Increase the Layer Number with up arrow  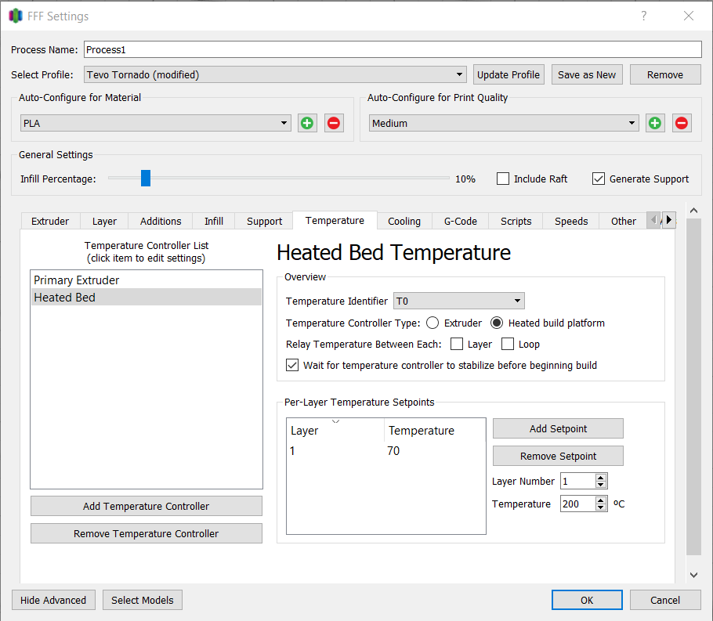[x=601, y=478]
